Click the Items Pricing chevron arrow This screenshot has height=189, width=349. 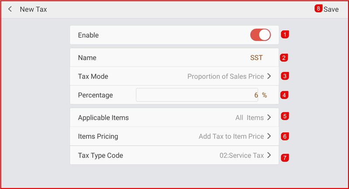[x=269, y=136]
